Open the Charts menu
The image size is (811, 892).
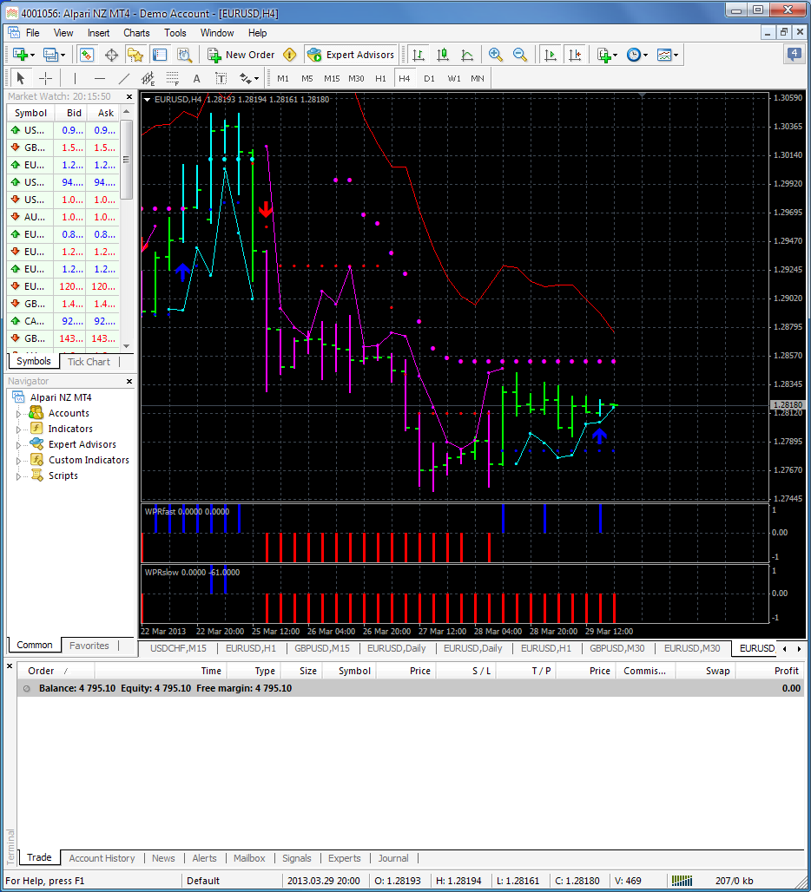tap(136, 33)
